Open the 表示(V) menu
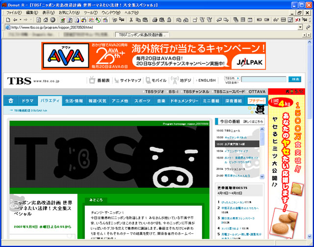Viewport: 314px width, 247px height. 48,13
